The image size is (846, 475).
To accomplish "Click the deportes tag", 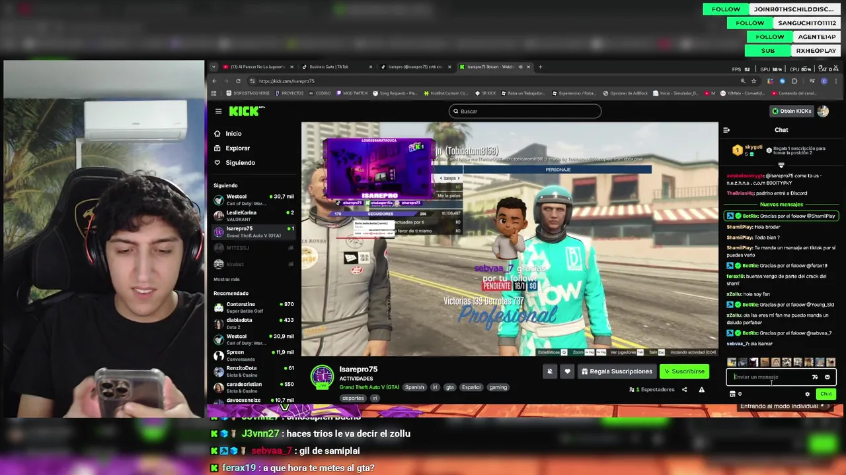I will 353,398.
